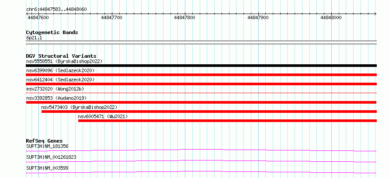Select the Cytogenetic Bands track title
This screenshot has height=178, width=389.
click(x=52, y=32)
